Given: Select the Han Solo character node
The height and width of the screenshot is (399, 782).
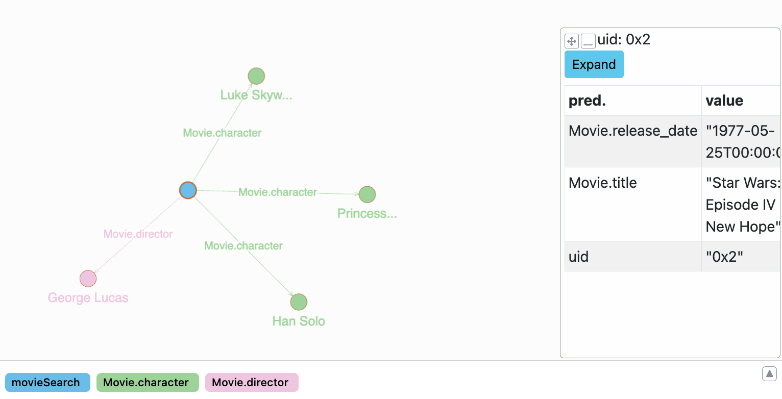Looking at the screenshot, I should coord(299,302).
